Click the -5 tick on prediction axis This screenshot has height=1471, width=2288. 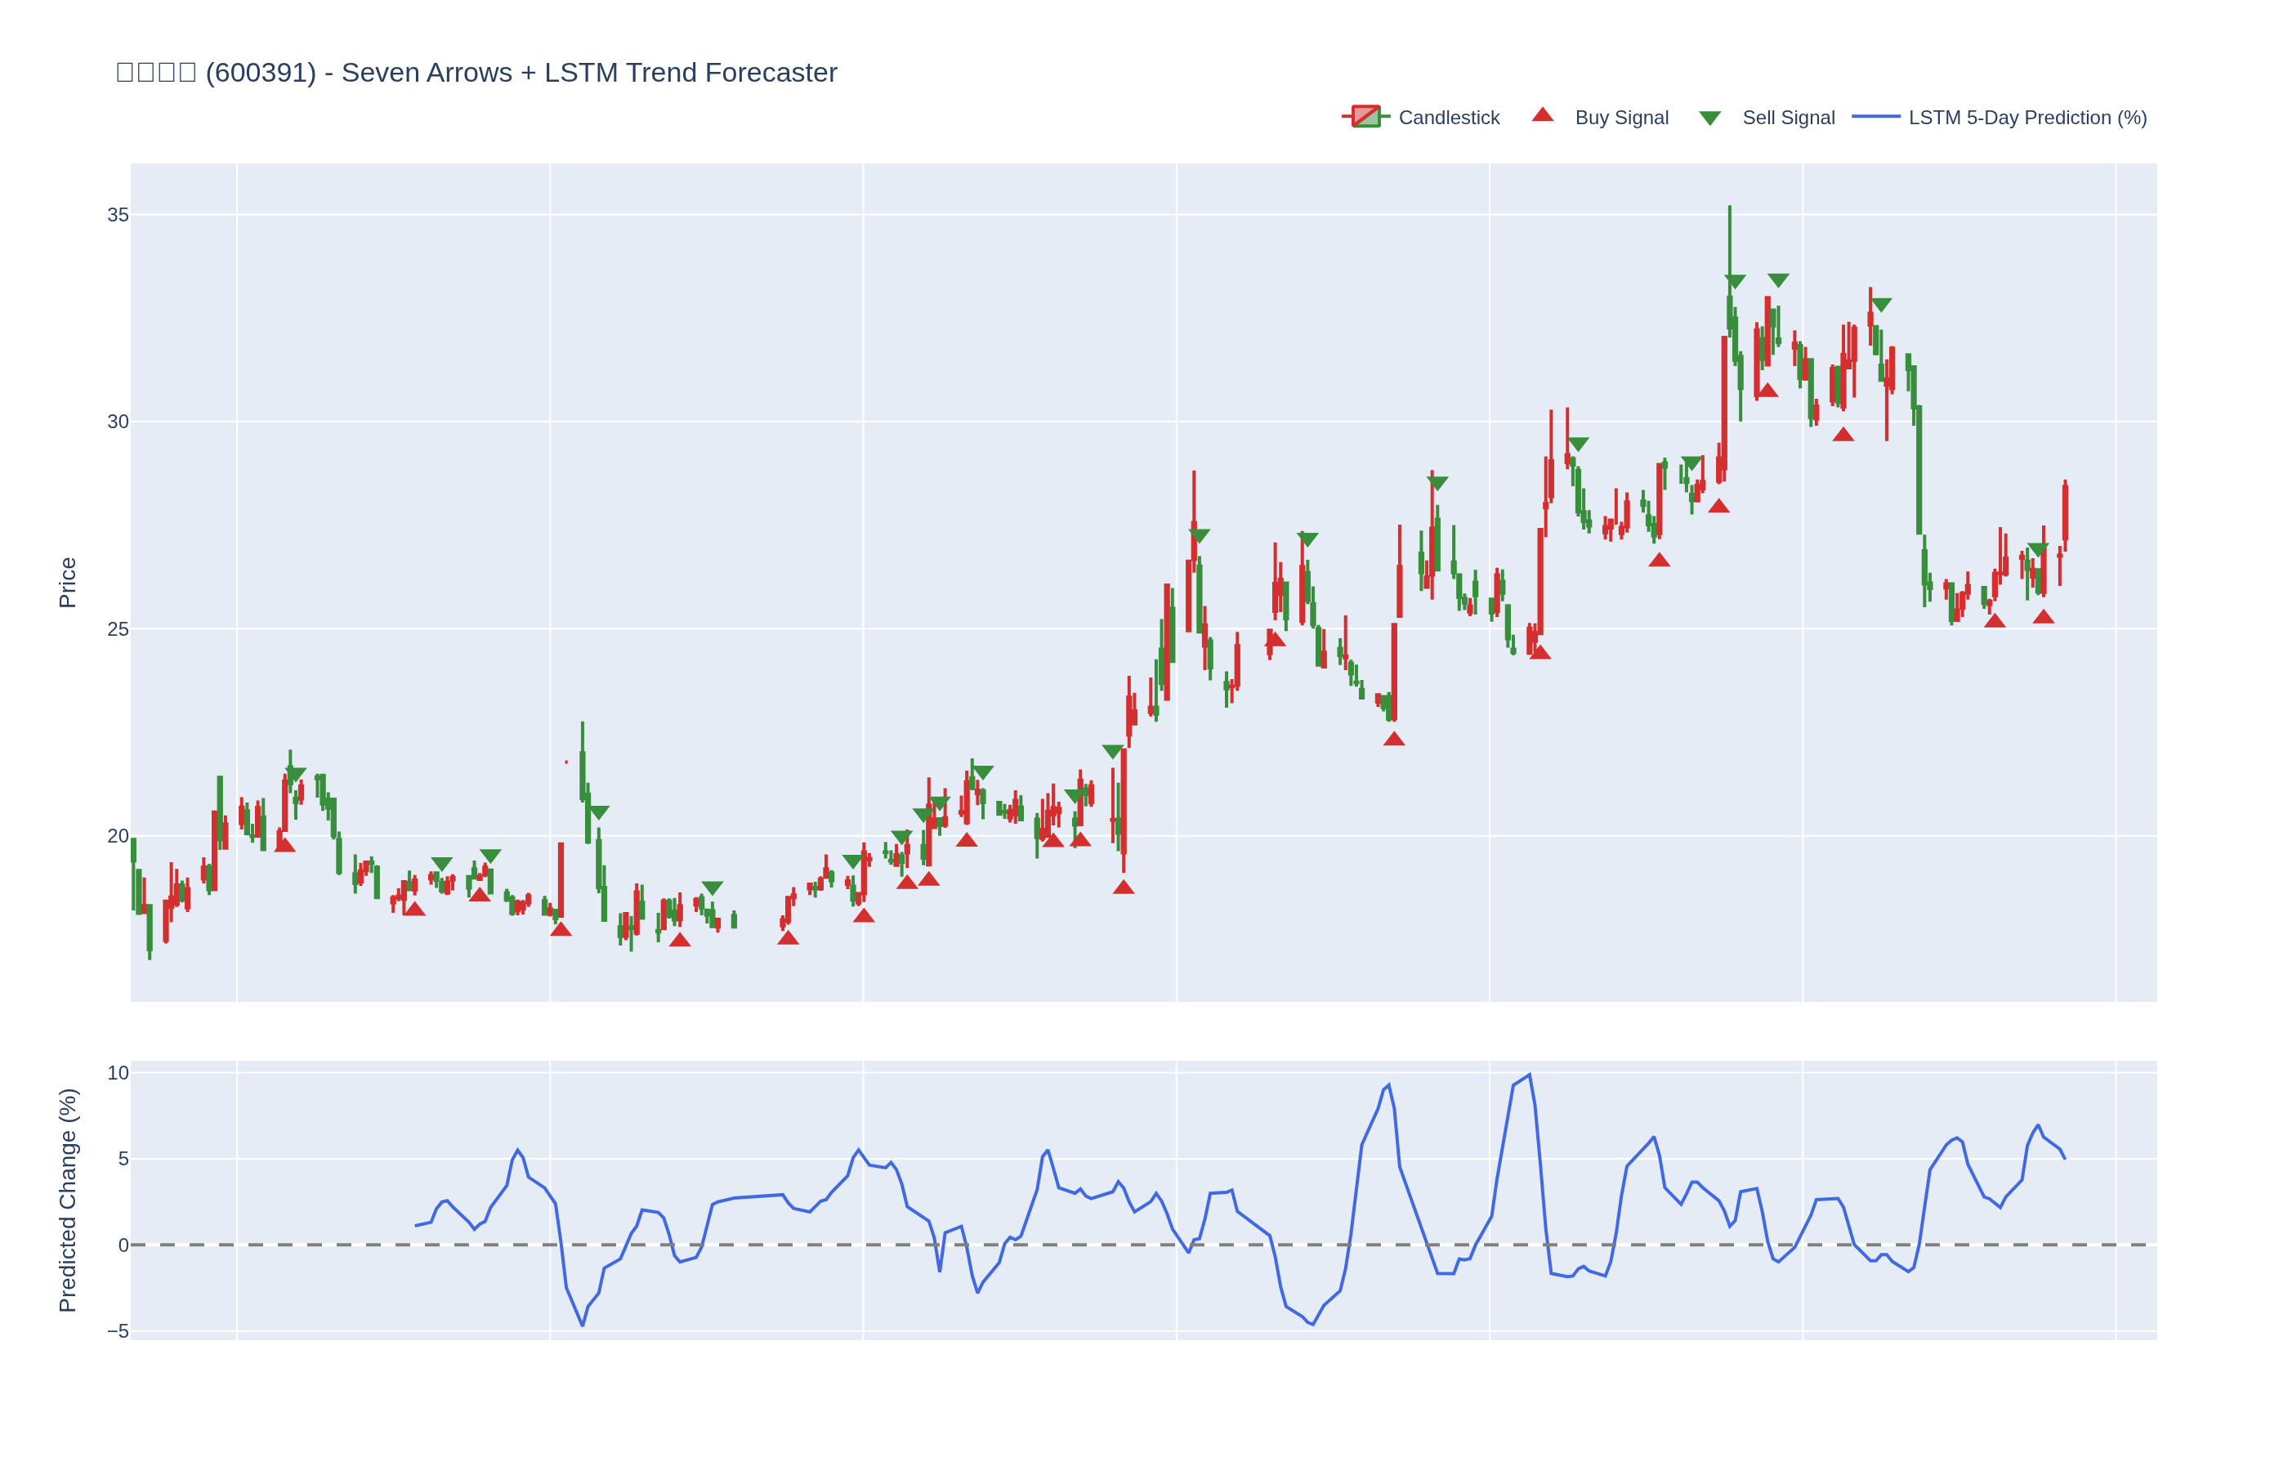118,1331
